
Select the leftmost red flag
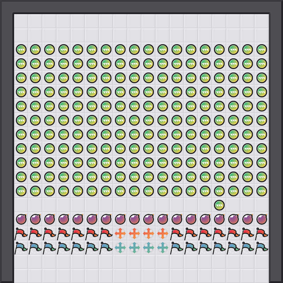click(21, 233)
